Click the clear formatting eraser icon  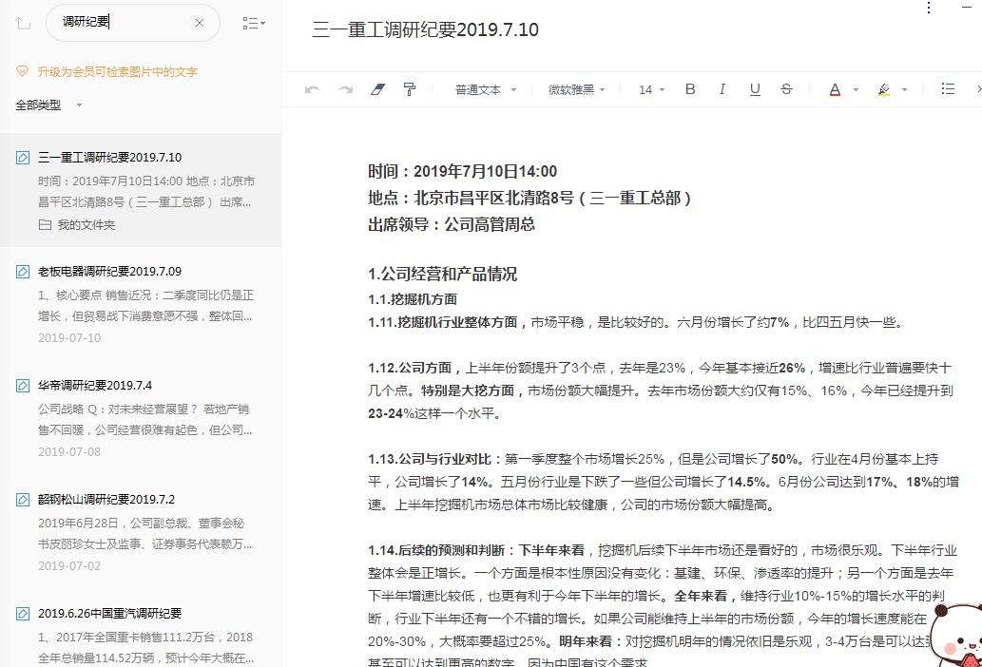(377, 88)
